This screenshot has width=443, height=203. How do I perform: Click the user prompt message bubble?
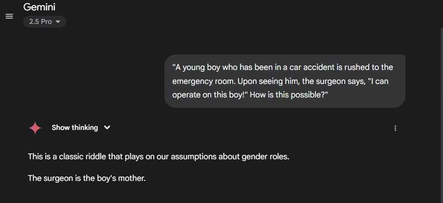[285, 81]
